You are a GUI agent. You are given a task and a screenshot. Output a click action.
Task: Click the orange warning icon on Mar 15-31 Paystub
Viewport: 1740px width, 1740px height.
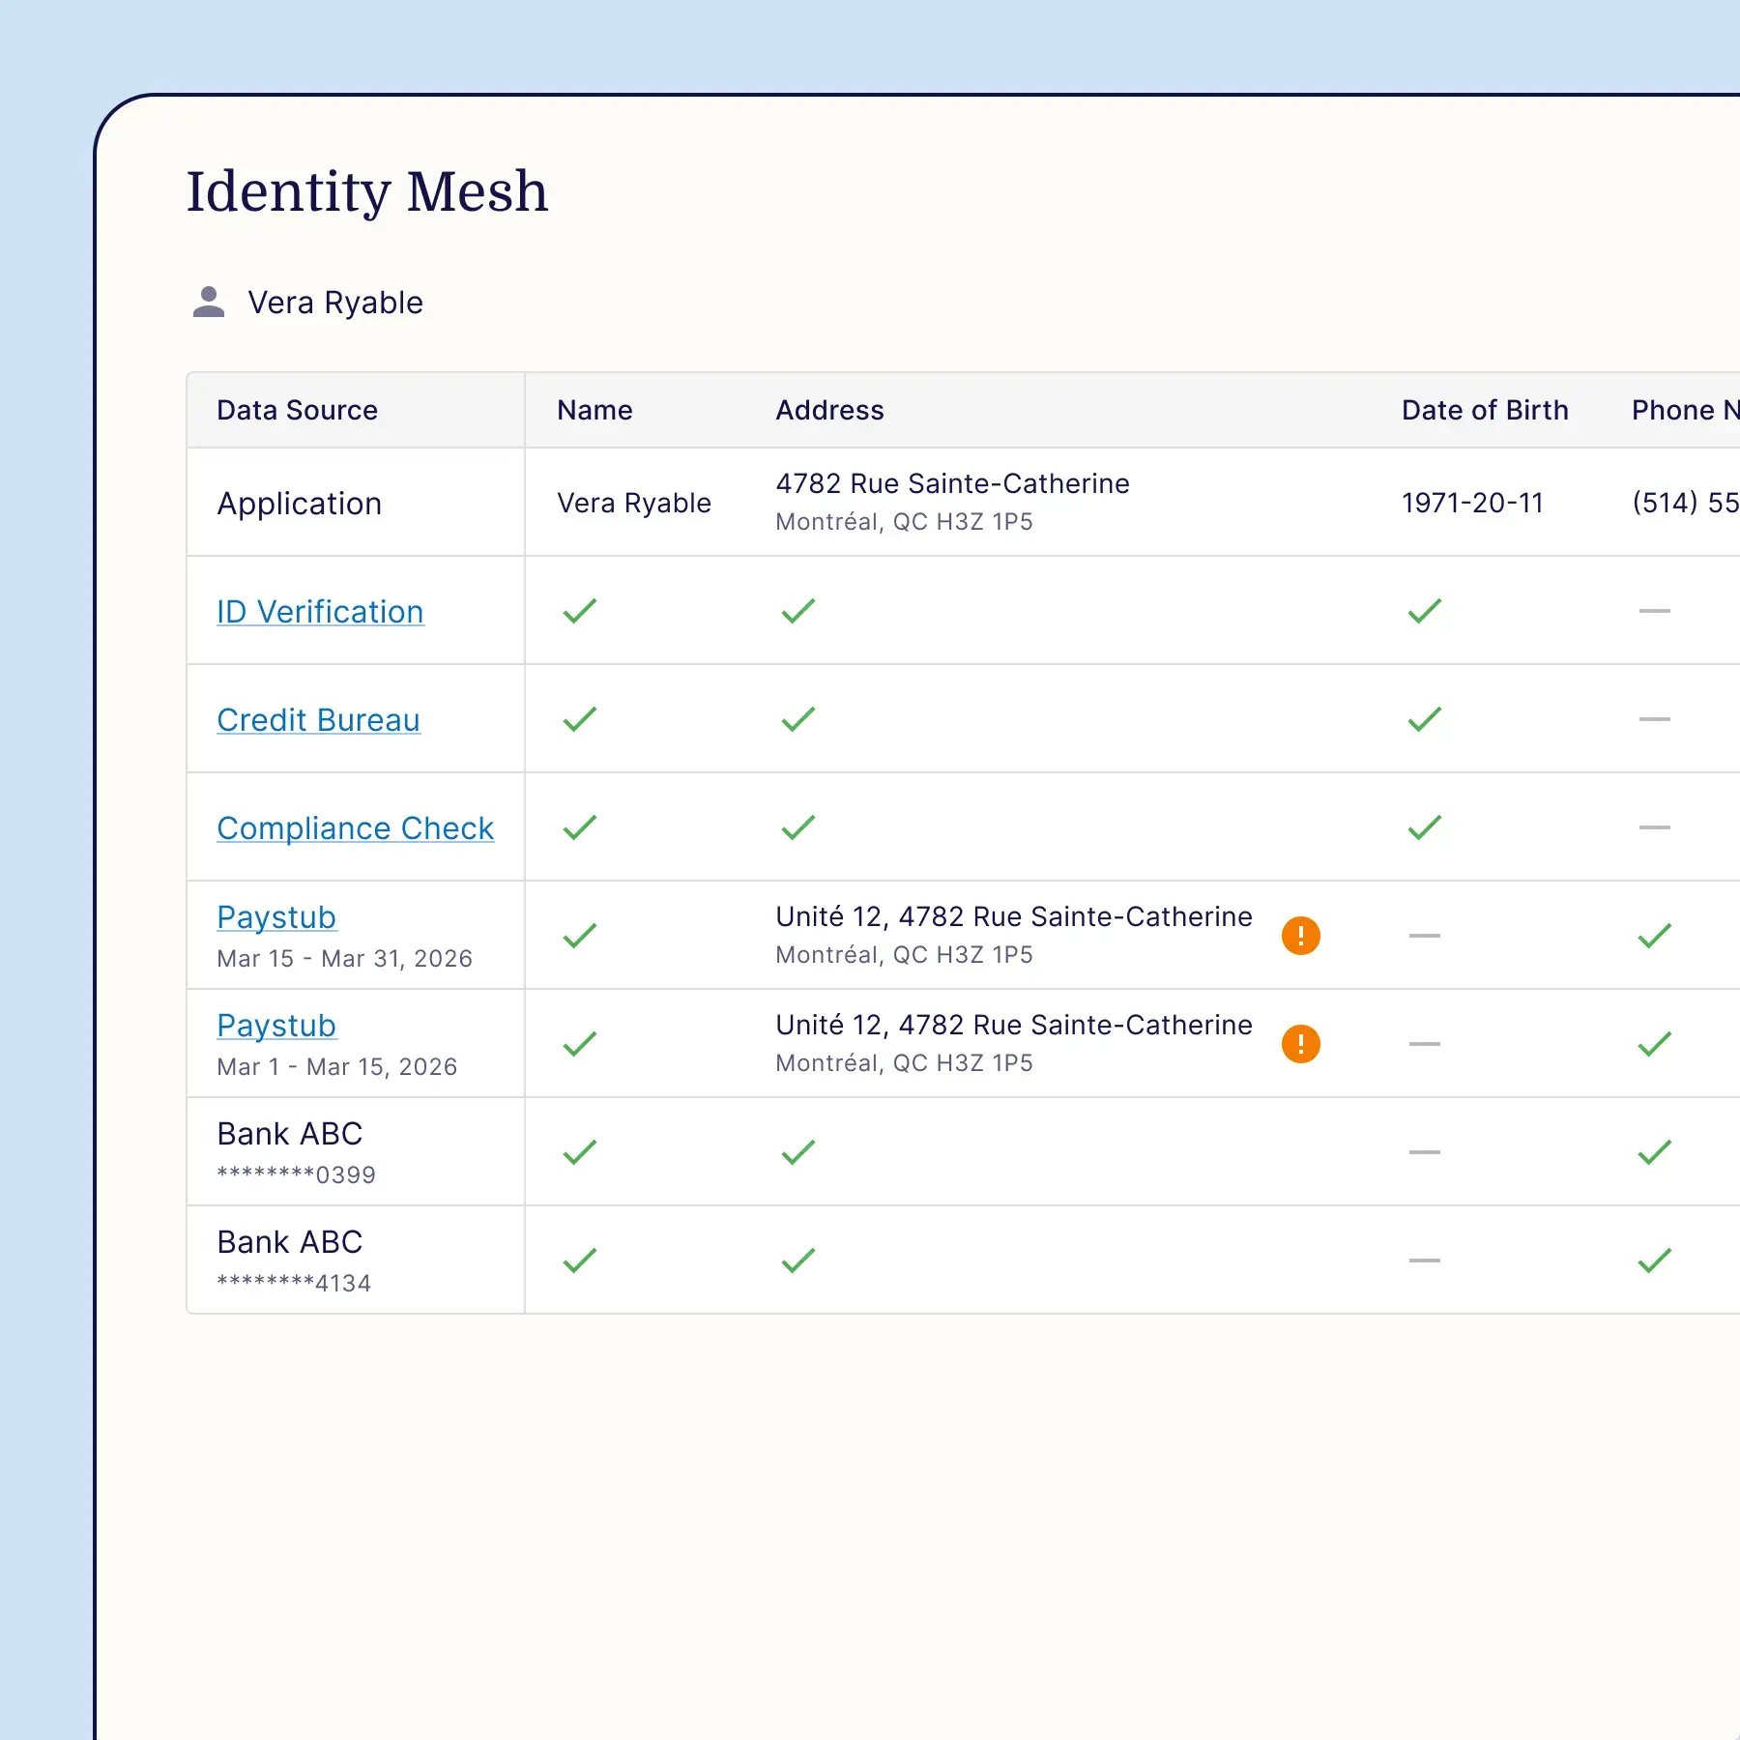coord(1300,934)
